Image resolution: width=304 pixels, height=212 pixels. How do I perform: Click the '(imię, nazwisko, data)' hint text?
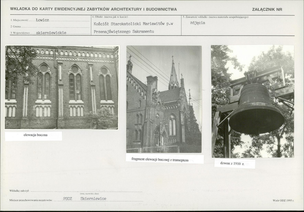click(x=90, y=194)
